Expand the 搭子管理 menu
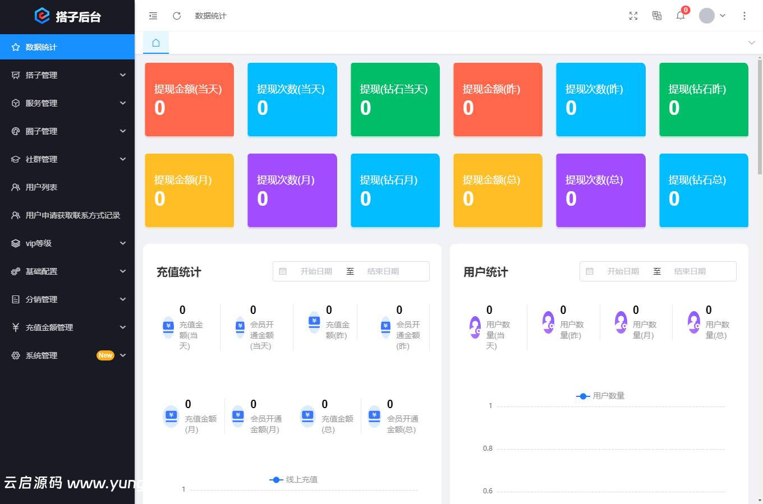 pyautogui.click(x=67, y=75)
